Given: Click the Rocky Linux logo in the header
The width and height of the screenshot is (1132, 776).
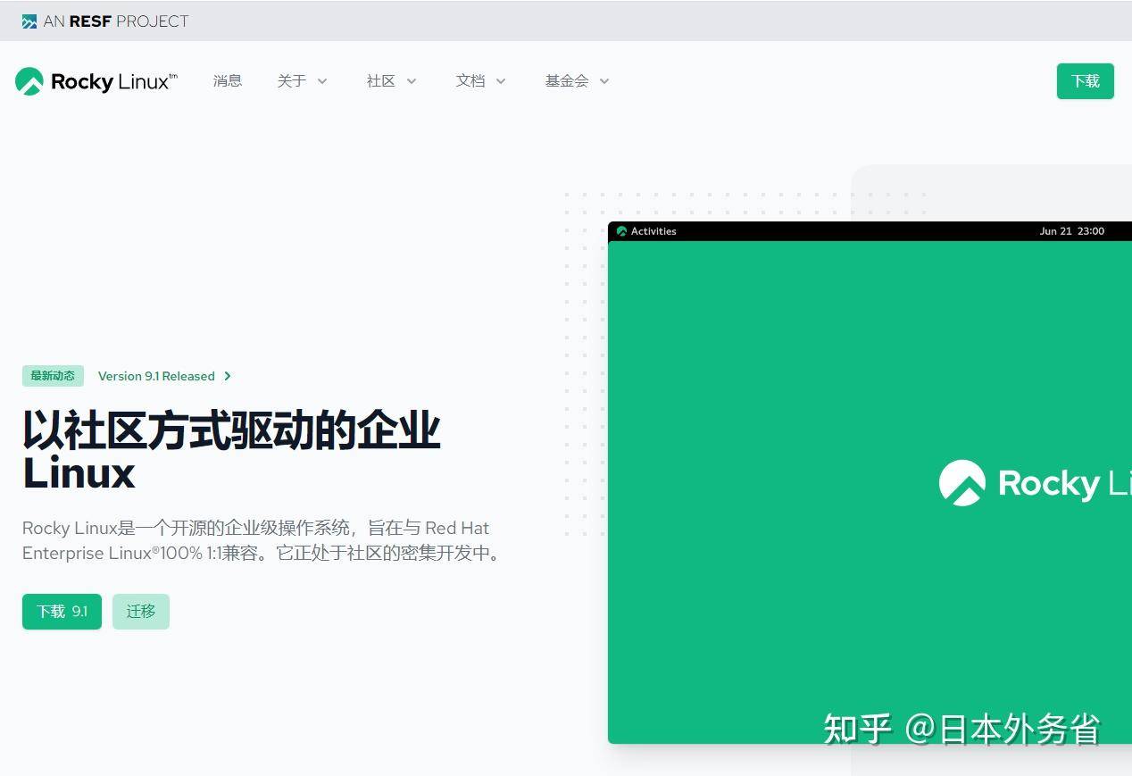Looking at the screenshot, I should (x=96, y=81).
